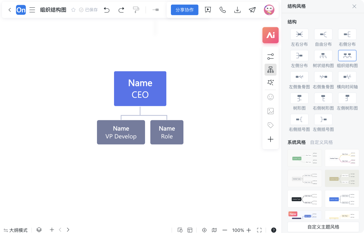364x233 pixels.
Task: Toggle outline mode (大纲模式)
Action: [16, 230]
